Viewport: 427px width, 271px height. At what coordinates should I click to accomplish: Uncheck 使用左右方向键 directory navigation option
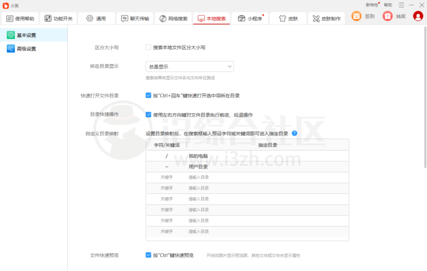pyautogui.click(x=148, y=115)
